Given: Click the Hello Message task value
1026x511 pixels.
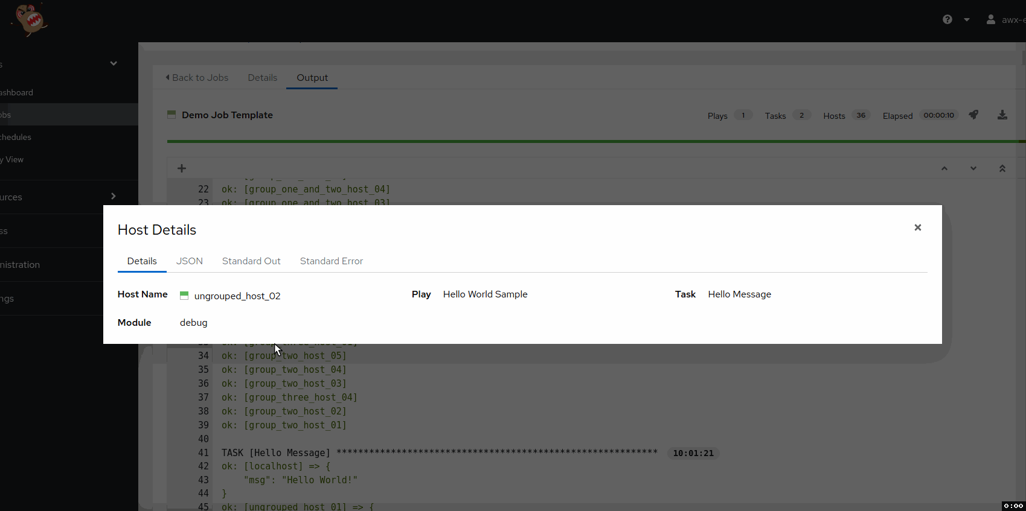Looking at the screenshot, I should [740, 294].
